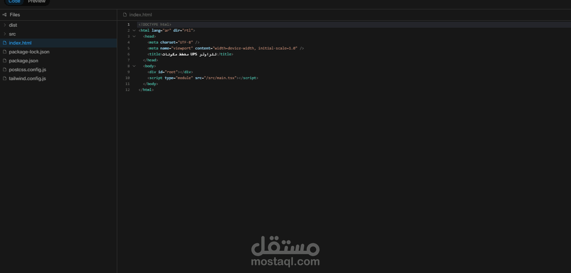Click the script type="module" line
This screenshot has height=273, width=571.
203,78
